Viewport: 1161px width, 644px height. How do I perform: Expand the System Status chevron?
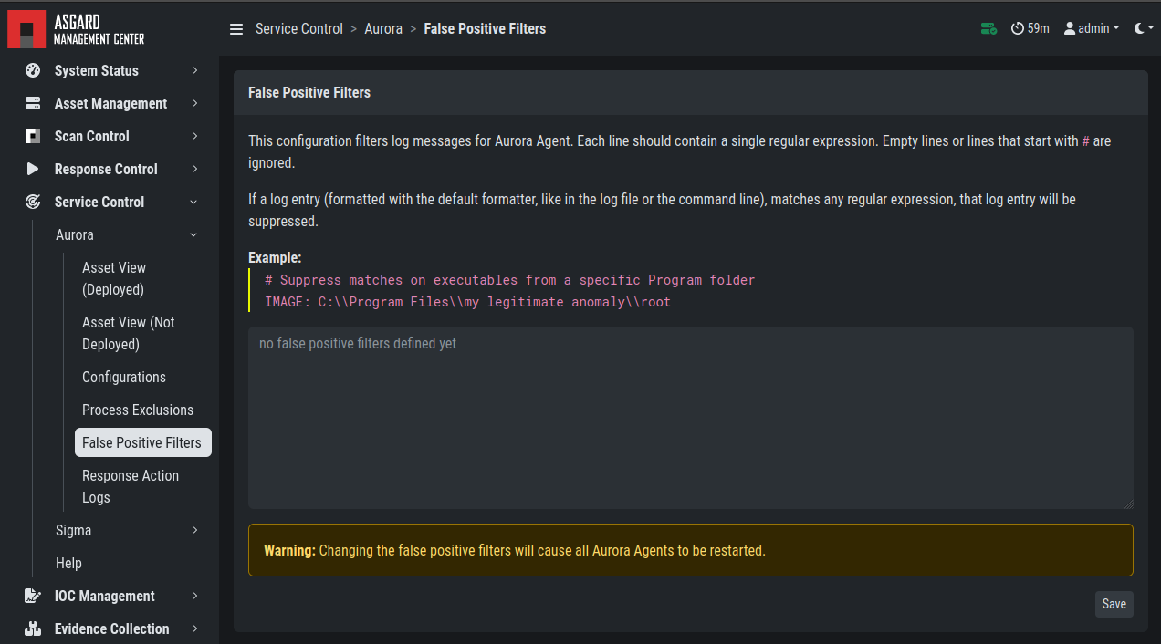point(195,70)
